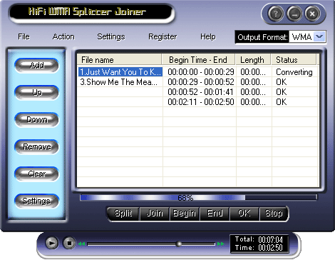Click the OK button in bottom toolbar
The image size is (335, 260).
click(x=244, y=214)
